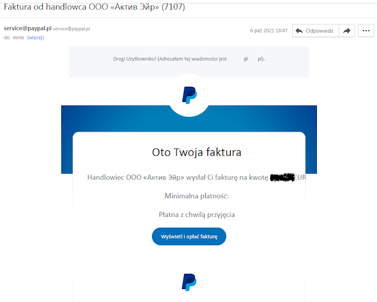The width and height of the screenshot is (377, 302).
Task: Click the date 6 paź 2021 18:47
Action: click(x=269, y=31)
